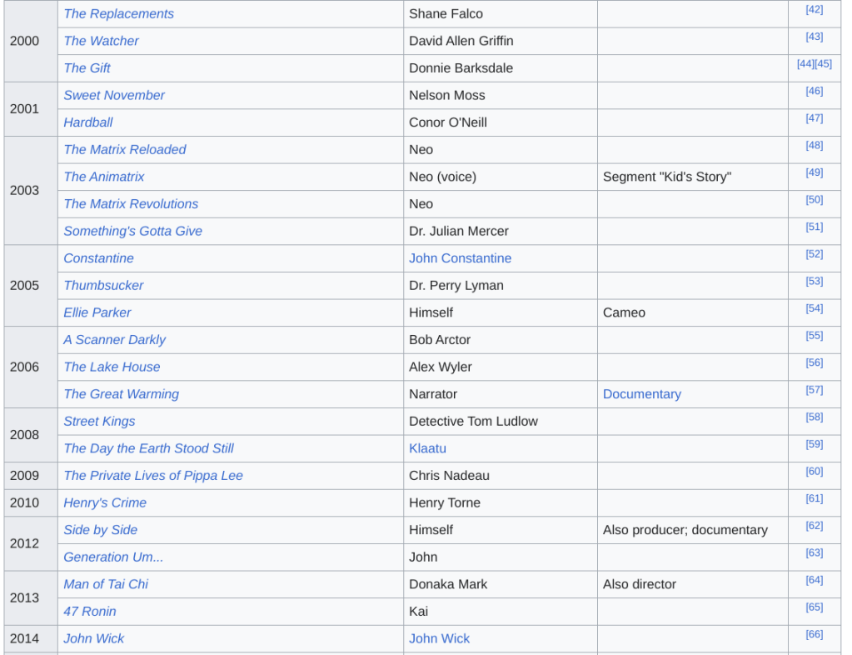Select the Thumbsucker film link
Screen dimensions: 852x655
pyautogui.click(x=103, y=285)
